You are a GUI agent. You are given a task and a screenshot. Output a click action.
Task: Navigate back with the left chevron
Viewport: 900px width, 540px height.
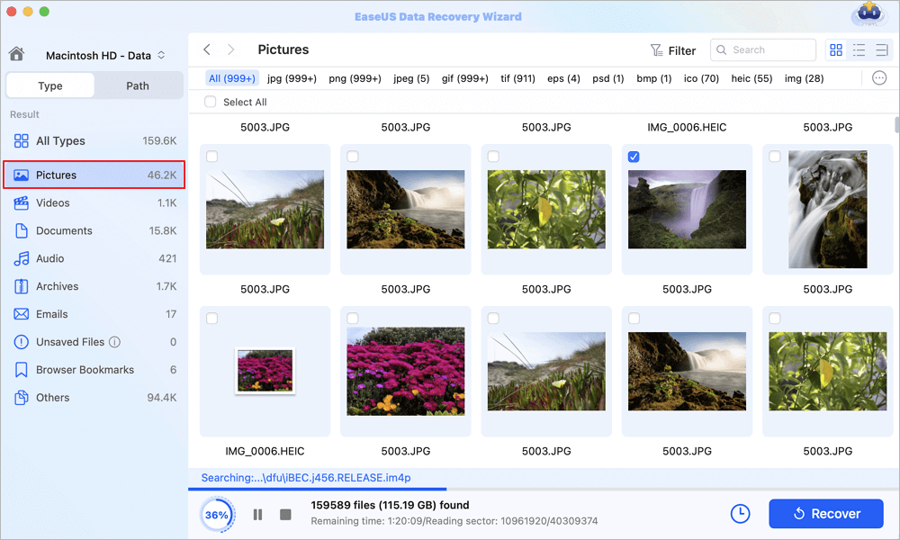[207, 49]
